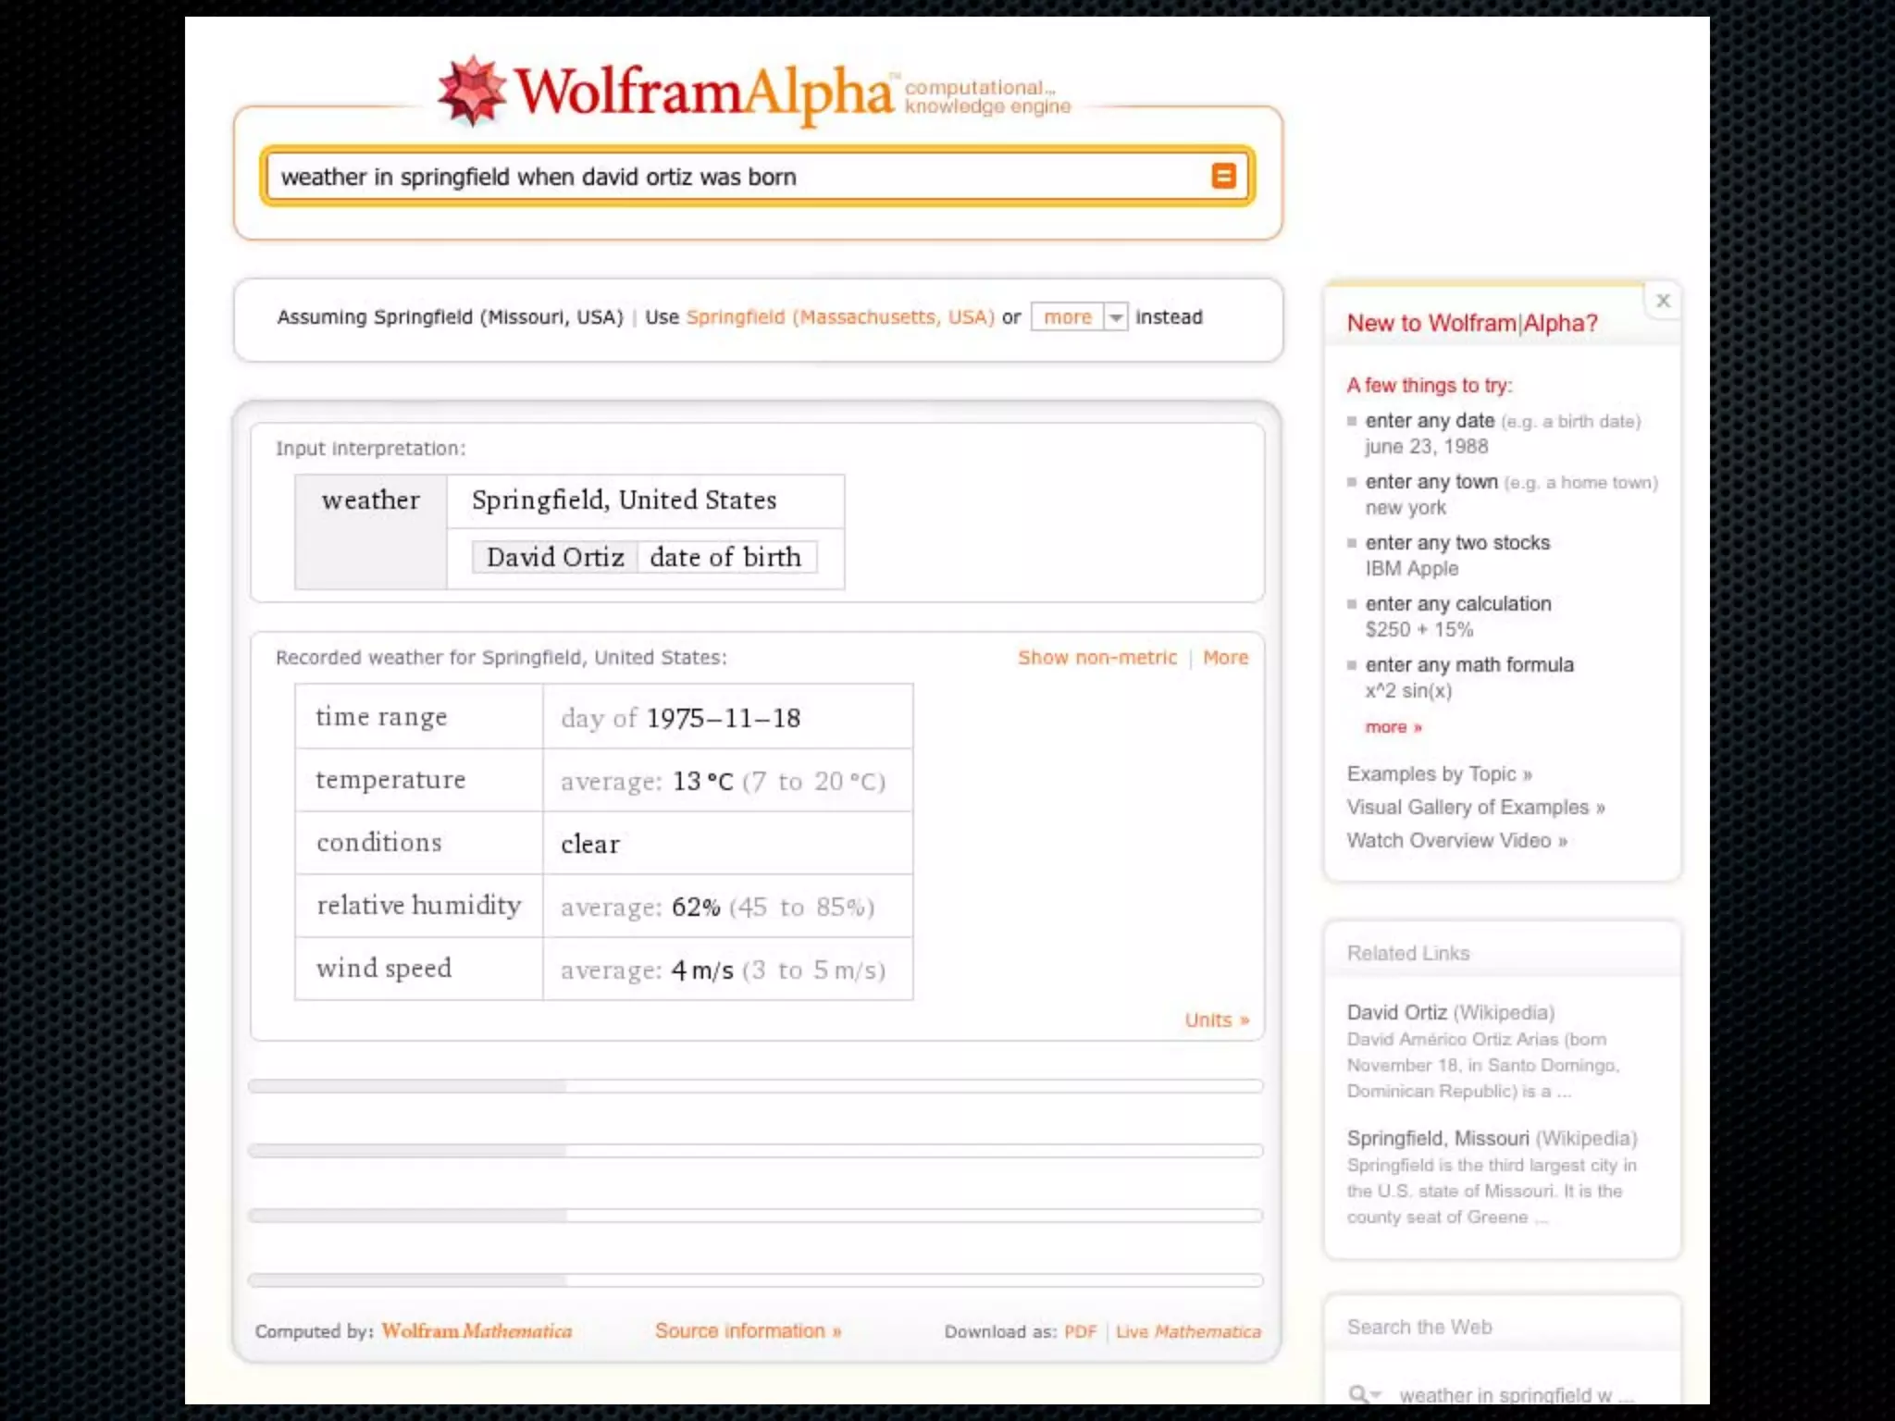Expand weather results with More link
This screenshot has height=1421, width=1895.
pyautogui.click(x=1225, y=658)
